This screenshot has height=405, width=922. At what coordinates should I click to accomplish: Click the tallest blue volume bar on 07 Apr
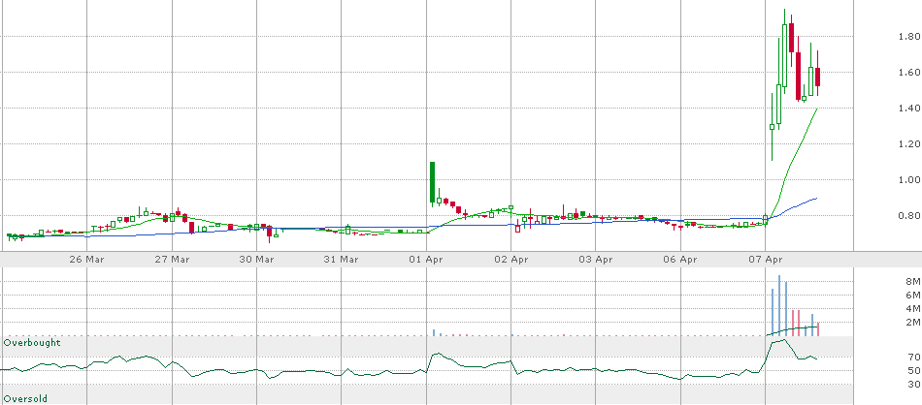click(779, 305)
